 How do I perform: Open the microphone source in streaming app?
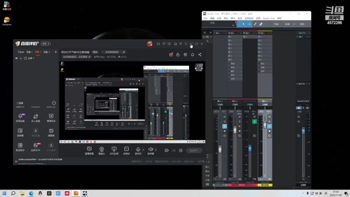(x=138, y=150)
